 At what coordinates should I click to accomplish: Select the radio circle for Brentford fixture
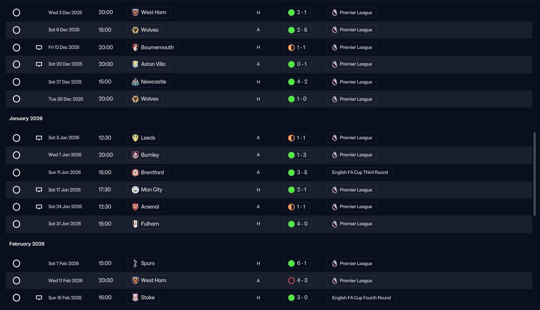click(16, 173)
